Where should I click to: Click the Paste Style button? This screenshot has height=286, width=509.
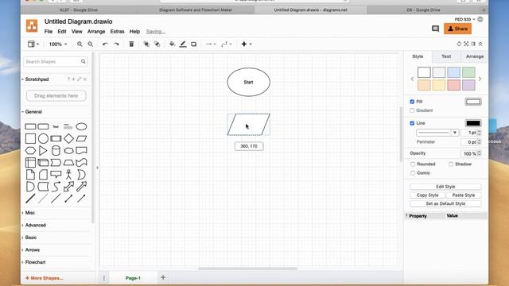(464, 195)
